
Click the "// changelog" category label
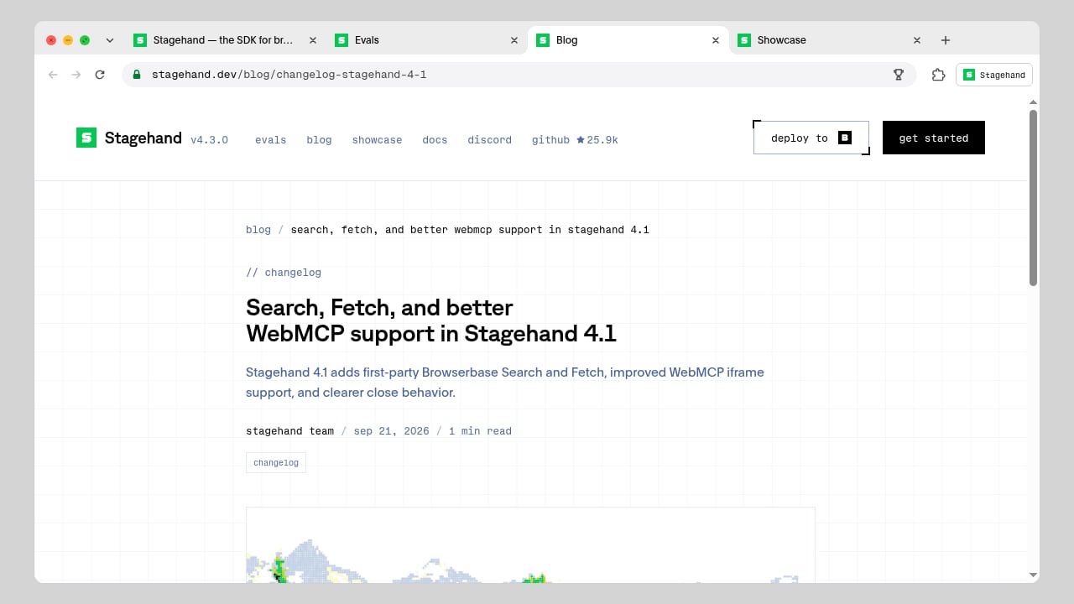(x=284, y=273)
